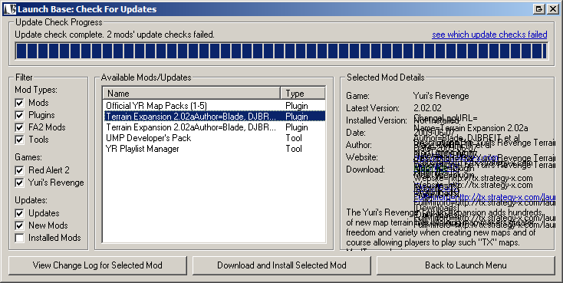Toggle the New Mods checkbox
Screen dimensions: 563x283
pyautogui.click(x=19, y=225)
